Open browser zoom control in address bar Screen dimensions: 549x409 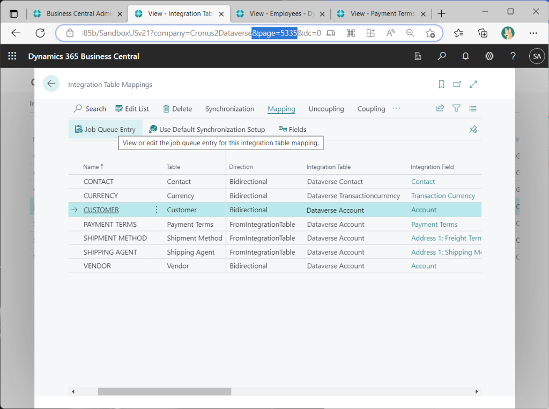tap(410, 33)
